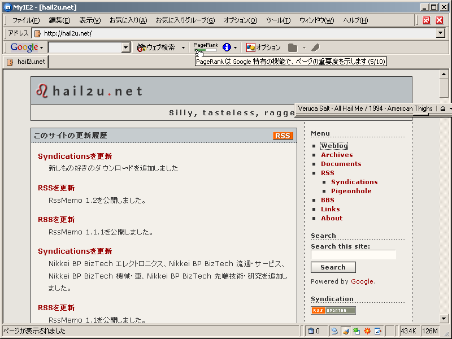Toggle the green arrow download control in status bar
The height and width of the screenshot is (339, 452).
click(355, 331)
